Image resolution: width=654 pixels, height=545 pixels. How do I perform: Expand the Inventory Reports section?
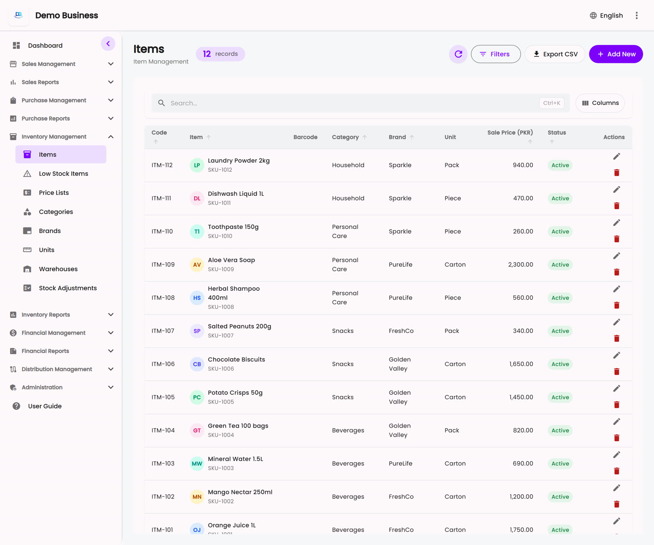61,315
